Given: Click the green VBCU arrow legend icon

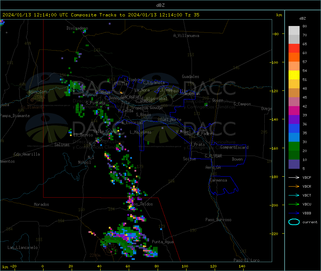Looking at the screenshot, I should coord(294,204).
